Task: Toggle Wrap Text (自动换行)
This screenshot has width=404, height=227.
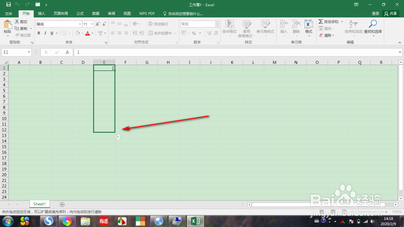Action: tap(158, 24)
